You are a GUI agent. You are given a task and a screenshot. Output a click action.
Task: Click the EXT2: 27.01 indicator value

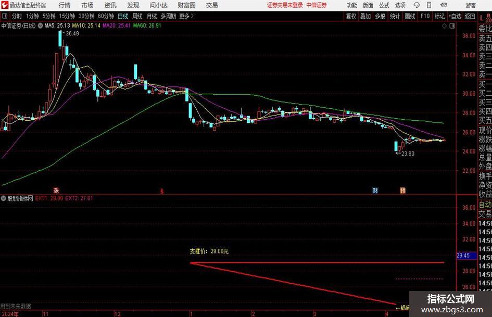[x=79, y=198]
